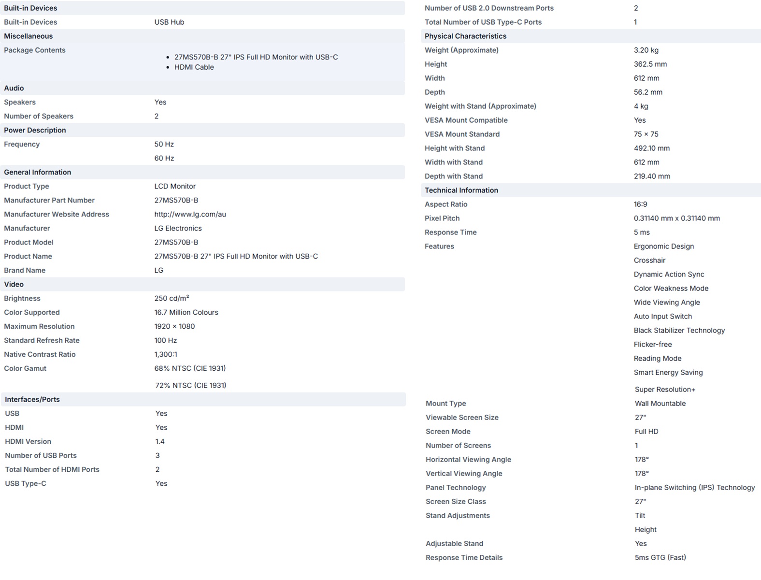Click the In-plane Switching (IPS) Technology value
The image size is (761, 580).
click(695, 487)
